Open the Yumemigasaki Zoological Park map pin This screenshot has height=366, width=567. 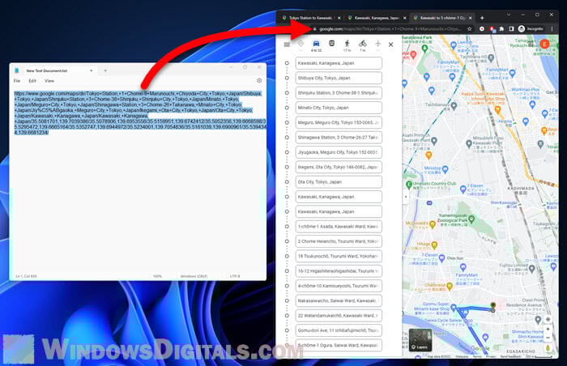coord(471,219)
